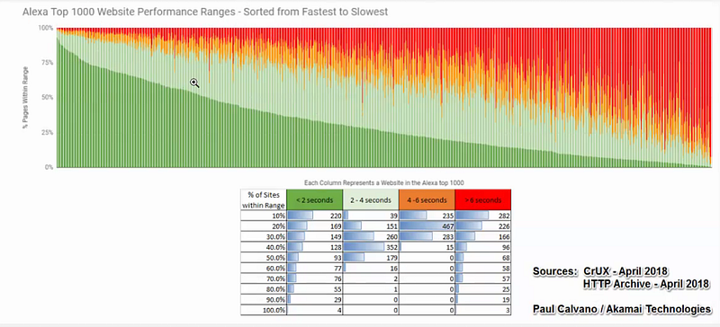
Task: Click the 'HTTP Archive - April 2018' line
Action: point(645,285)
